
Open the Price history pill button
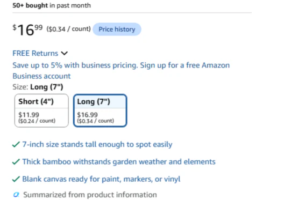click(117, 29)
